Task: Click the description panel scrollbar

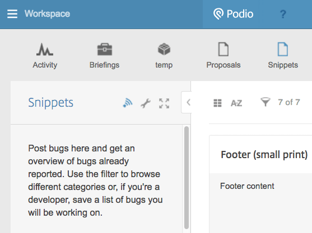Action: click(187, 178)
